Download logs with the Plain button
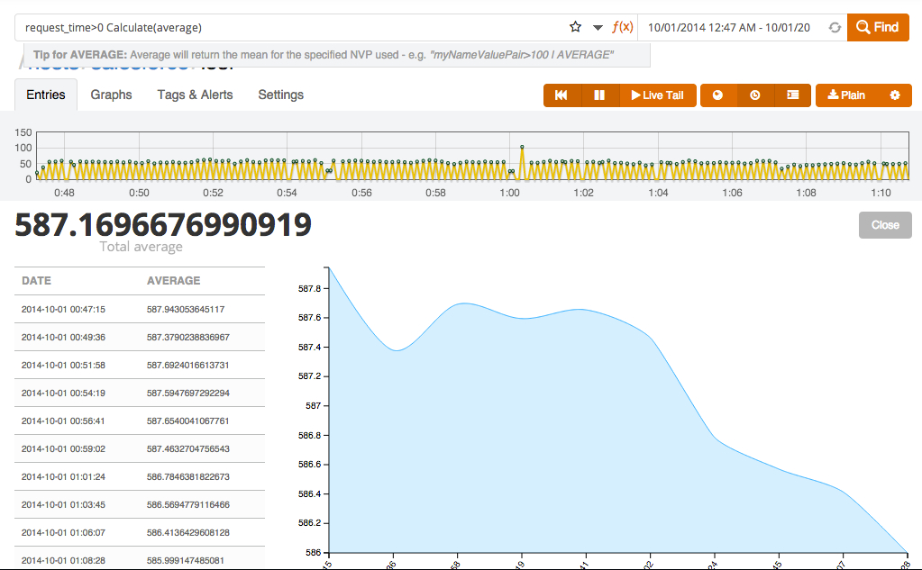Viewport: 922px width, 570px height. click(846, 95)
